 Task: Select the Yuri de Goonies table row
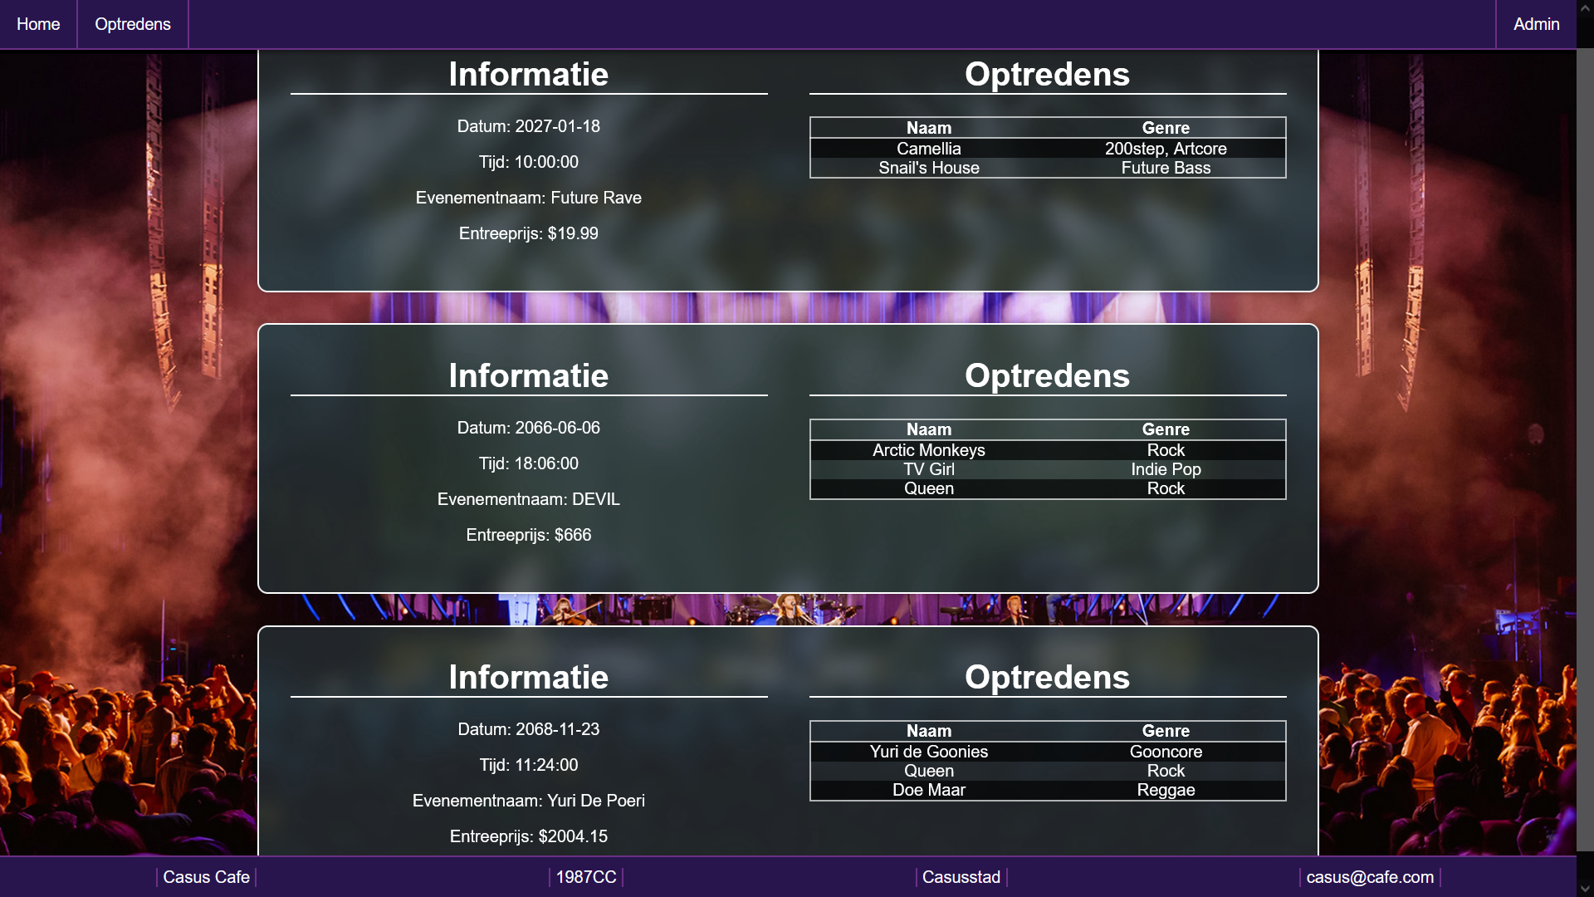[929, 752]
